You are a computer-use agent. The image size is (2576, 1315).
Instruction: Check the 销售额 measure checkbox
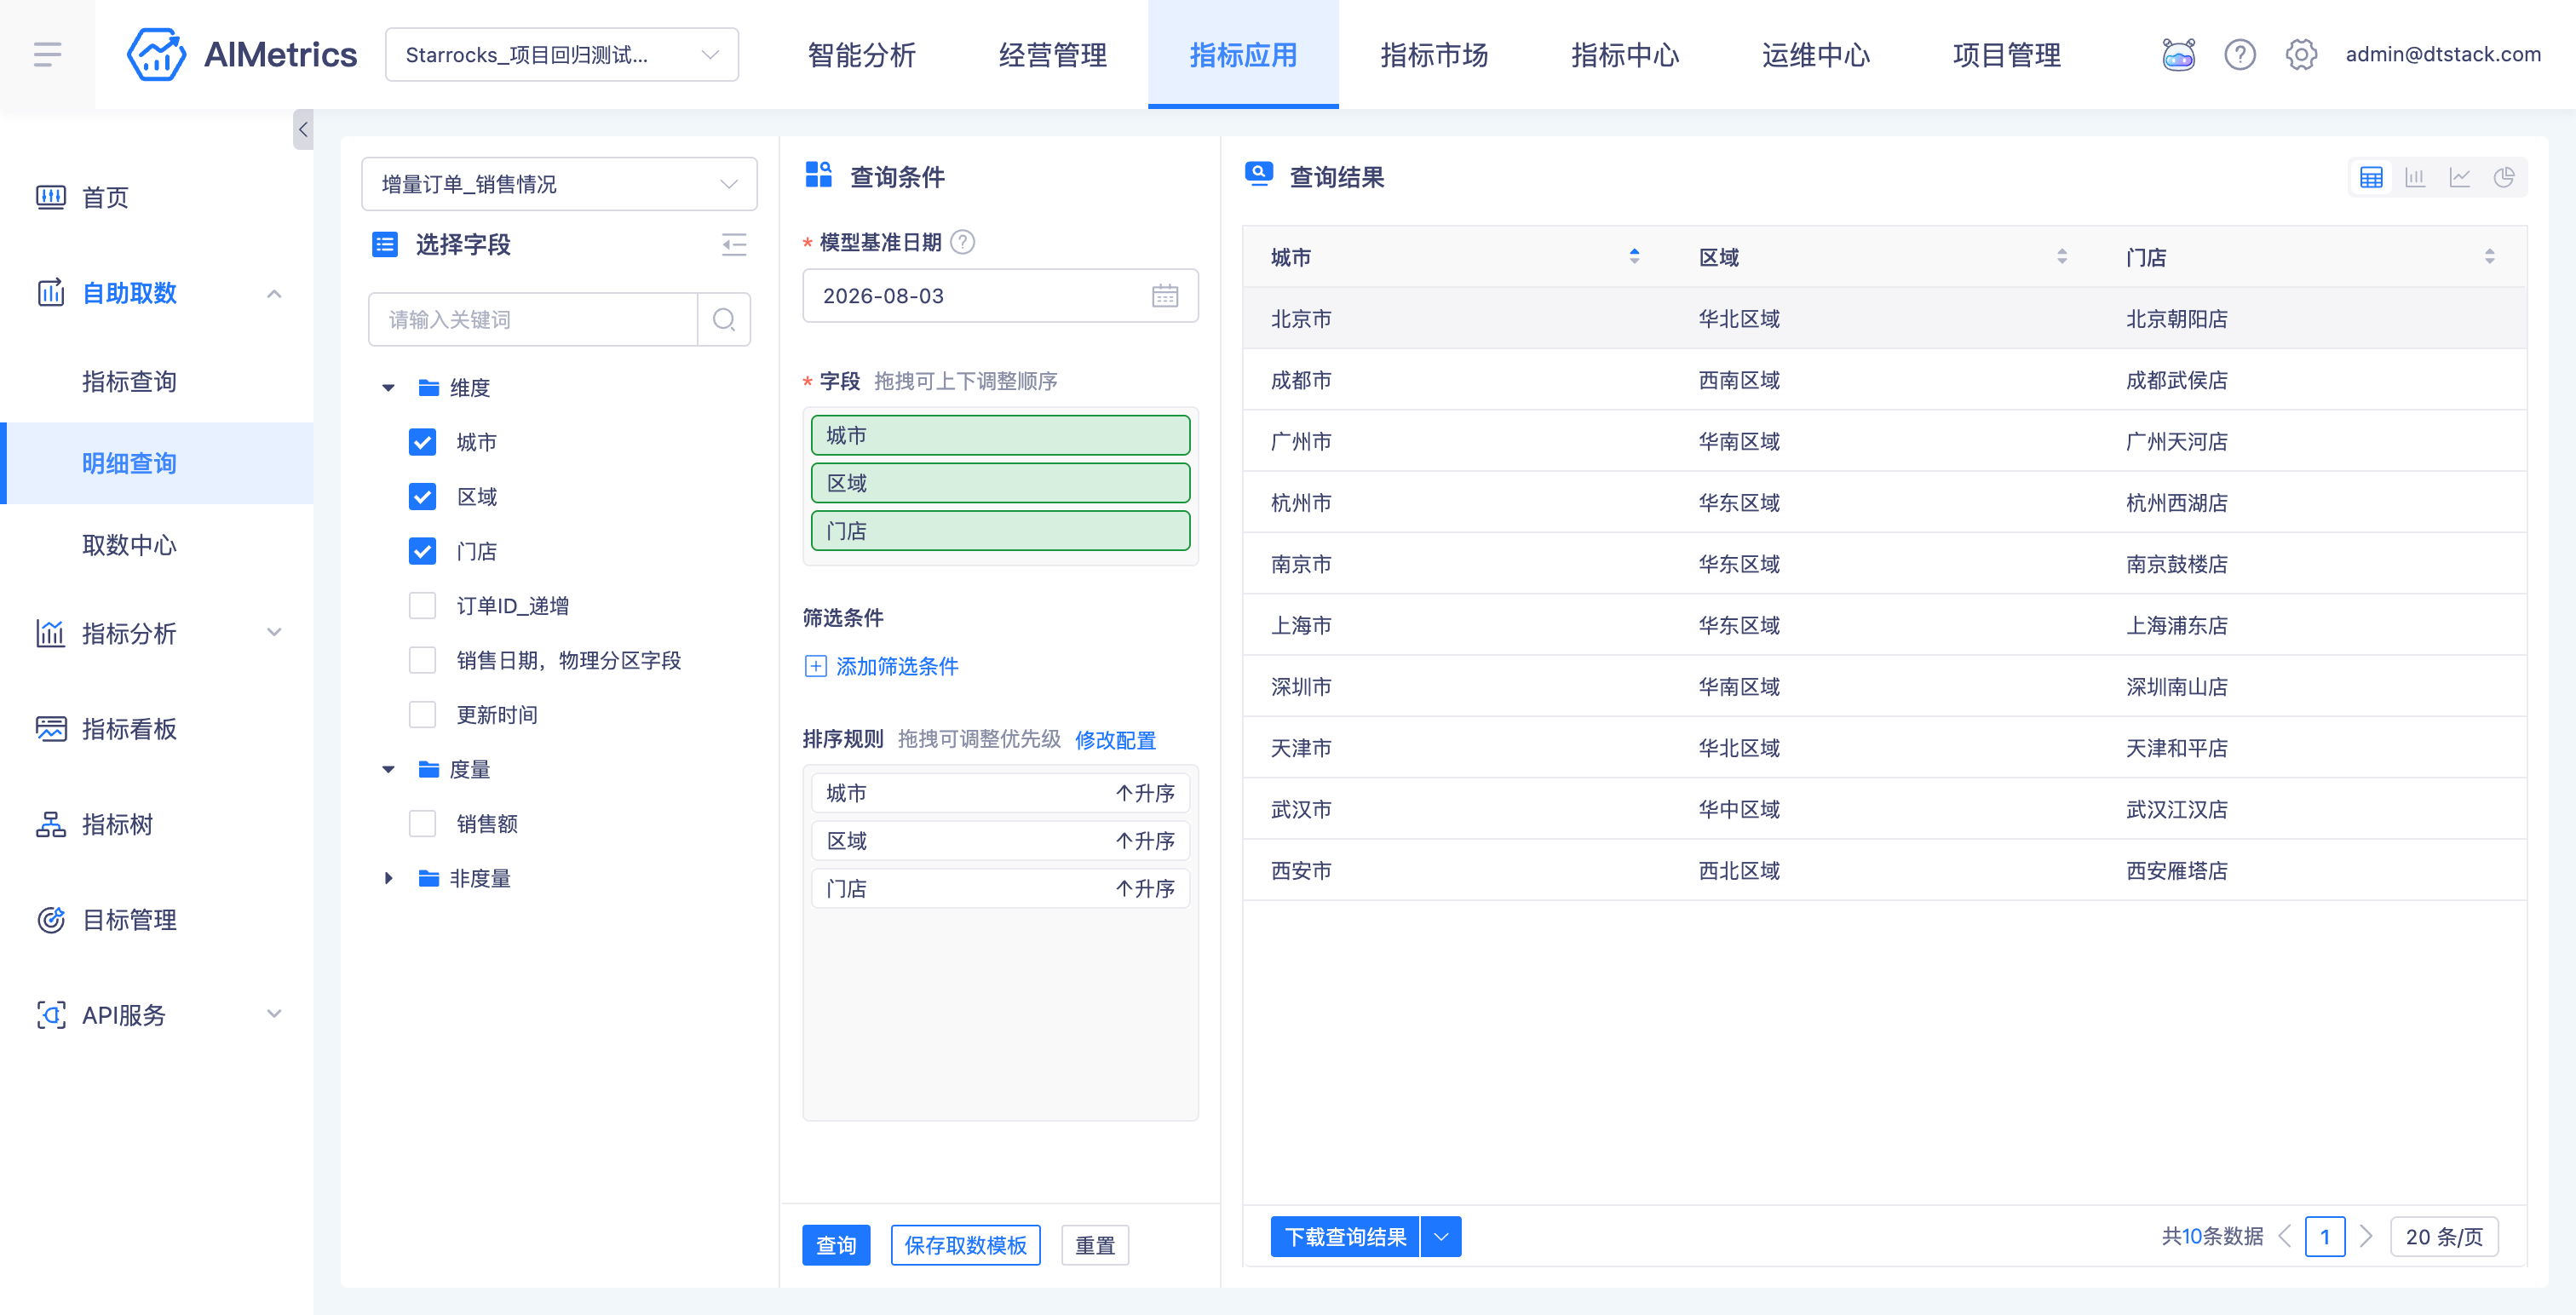click(423, 824)
